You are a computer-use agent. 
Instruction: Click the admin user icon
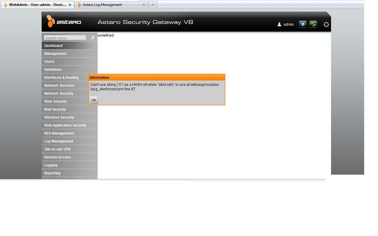tap(279, 24)
